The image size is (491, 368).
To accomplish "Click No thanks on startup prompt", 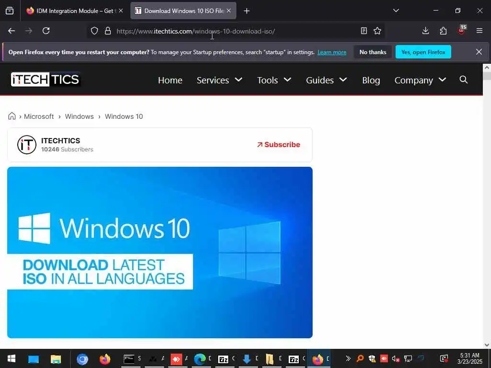I will (x=373, y=52).
